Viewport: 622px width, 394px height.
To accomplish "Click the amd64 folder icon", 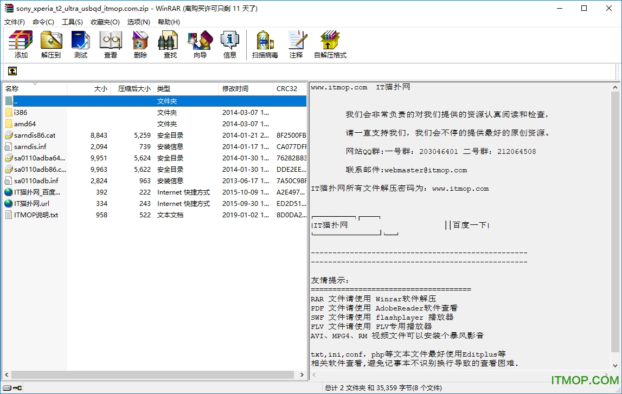I will tap(9, 124).
